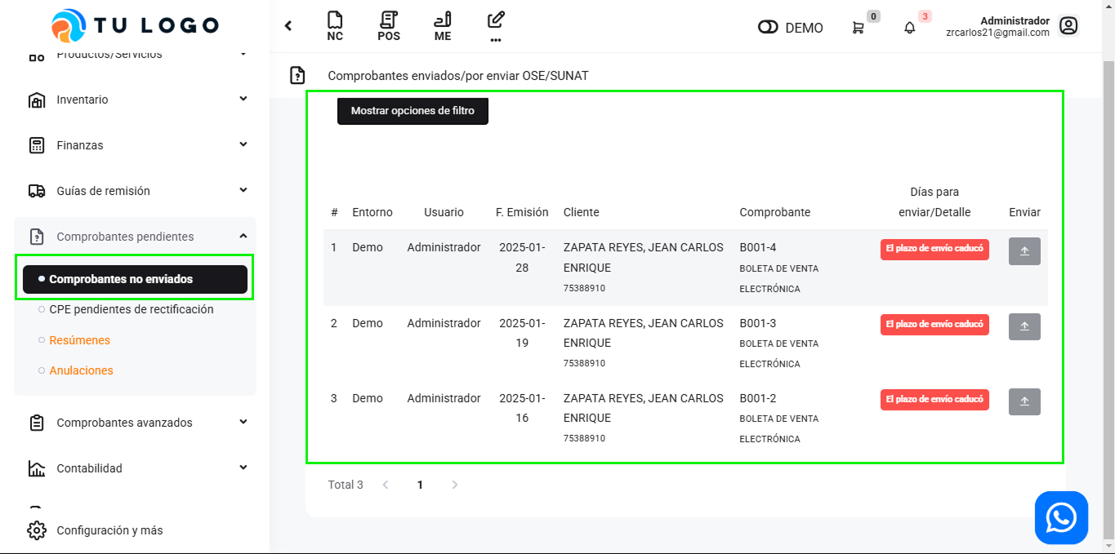Go to Anulaciones in sidebar
The width and height of the screenshot is (1115, 554).
[x=81, y=370]
